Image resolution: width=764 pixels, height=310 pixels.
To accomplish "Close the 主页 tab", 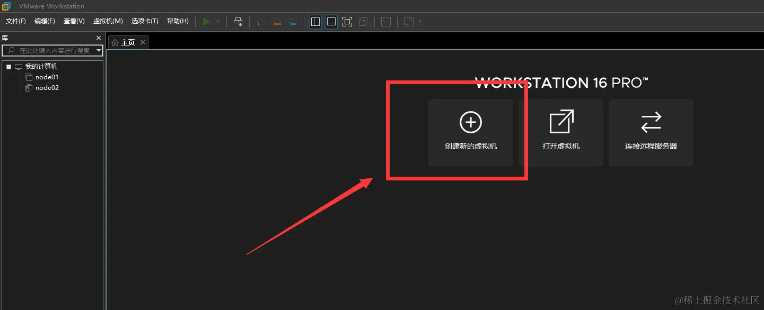I will pyautogui.click(x=143, y=42).
